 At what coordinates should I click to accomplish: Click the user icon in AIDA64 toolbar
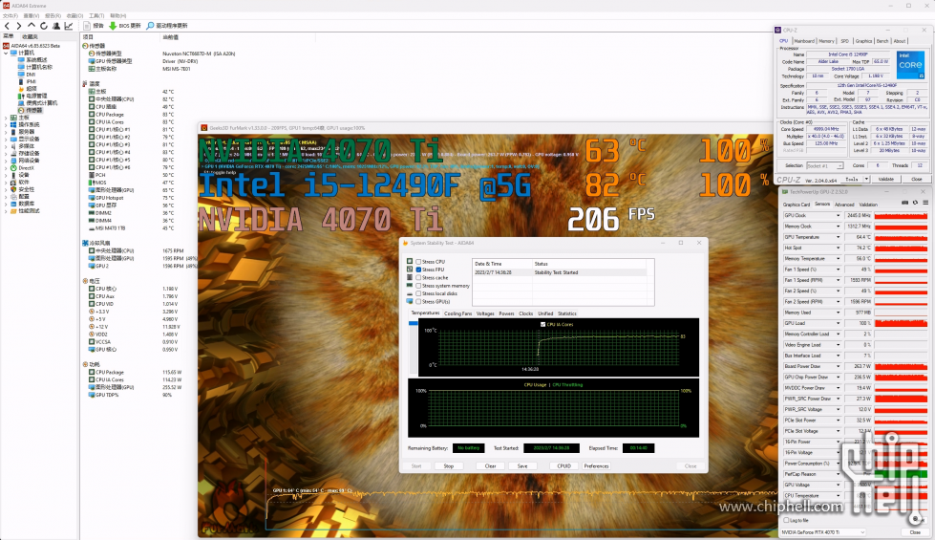pyautogui.click(x=56, y=26)
